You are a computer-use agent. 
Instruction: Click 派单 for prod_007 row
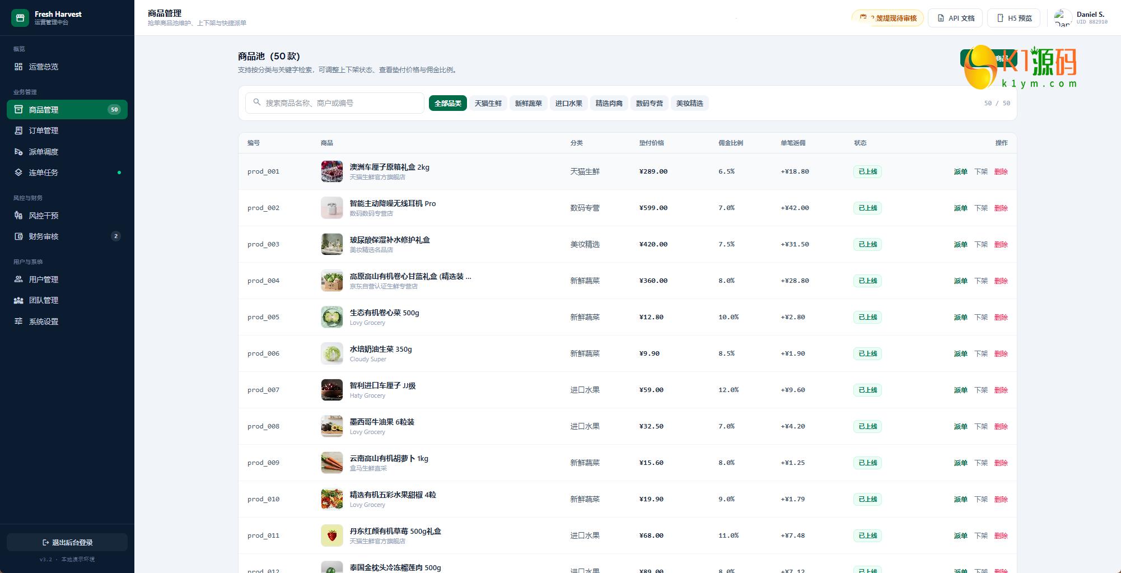(961, 390)
